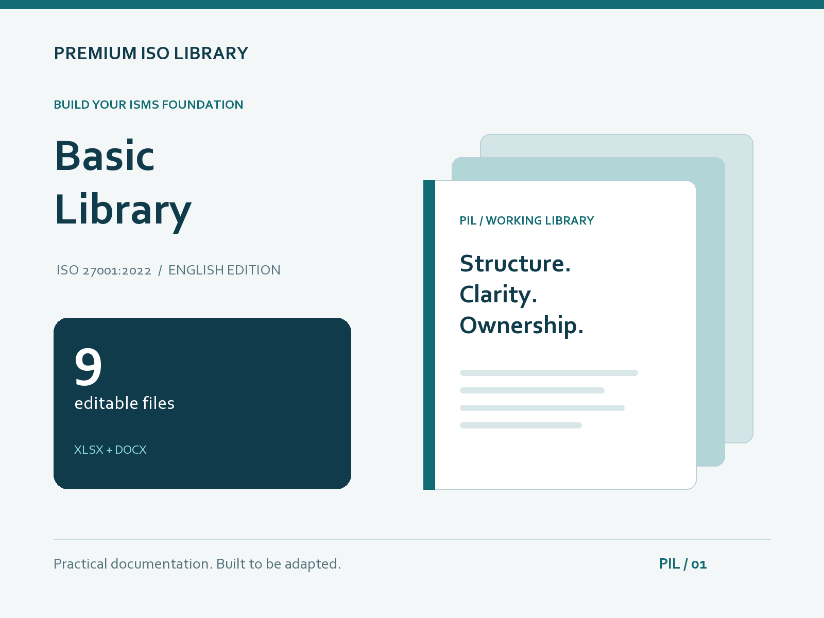Click 'BUILD YOUR ISMS FOUNDATION' subtitle
Screen dimensions: 824x618
click(x=148, y=105)
